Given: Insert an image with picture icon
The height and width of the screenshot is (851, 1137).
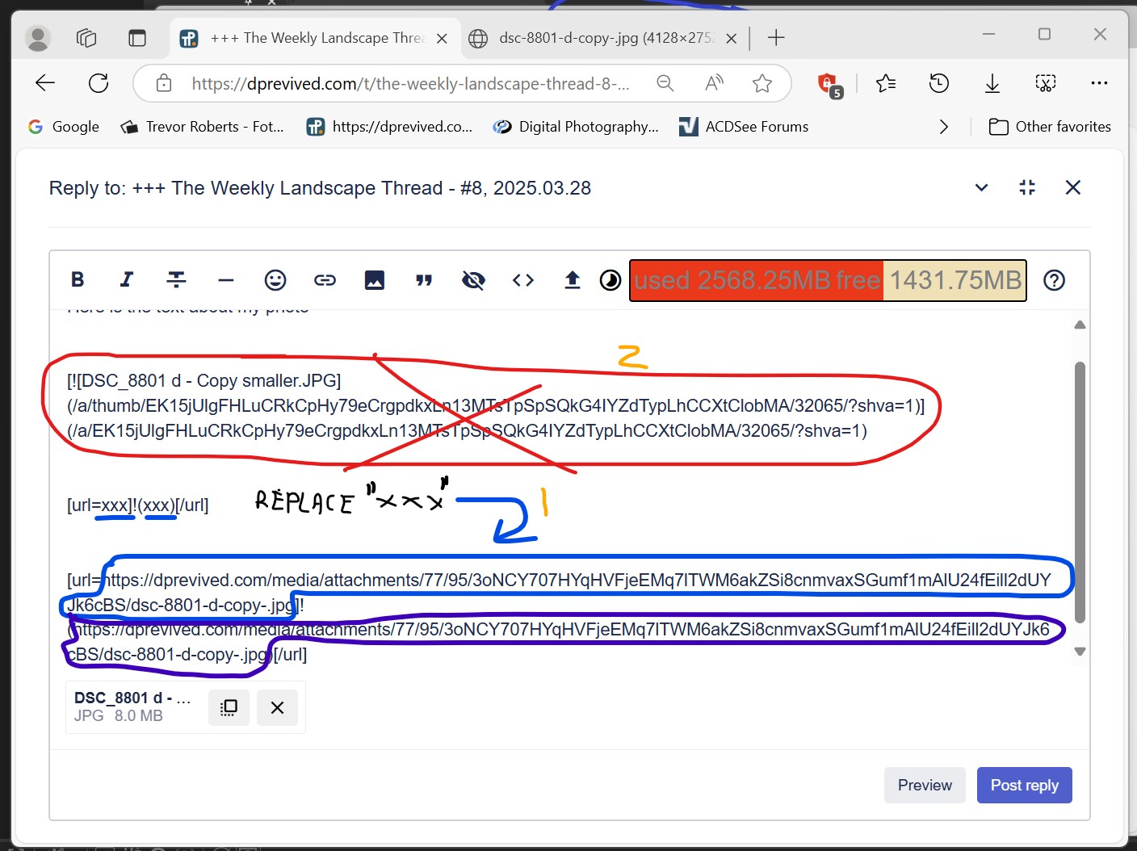Looking at the screenshot, I should click(375, 280).
